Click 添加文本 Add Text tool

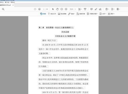(x=52, y=14)
